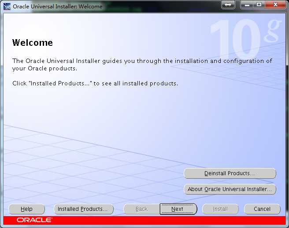This screenshot has width=289, height=228.
Task: Close the Oracle Universal Installer window
Action: tap(275, 4)
